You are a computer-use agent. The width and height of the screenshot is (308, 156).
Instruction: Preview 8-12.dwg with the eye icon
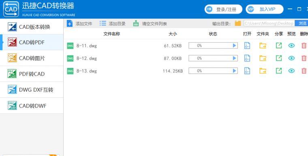(291, 58)
